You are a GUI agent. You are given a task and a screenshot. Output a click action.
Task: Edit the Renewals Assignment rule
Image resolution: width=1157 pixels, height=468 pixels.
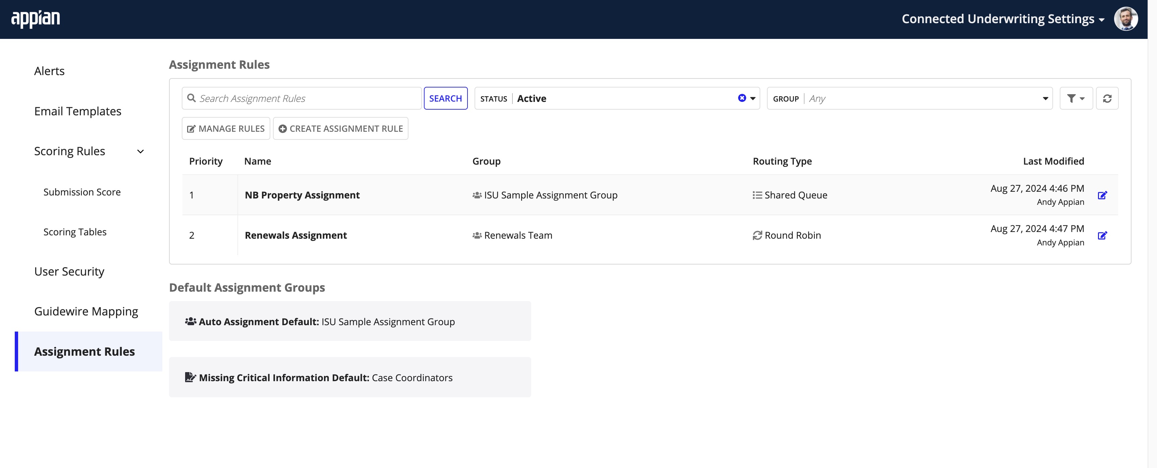[x=1102, y=235]
